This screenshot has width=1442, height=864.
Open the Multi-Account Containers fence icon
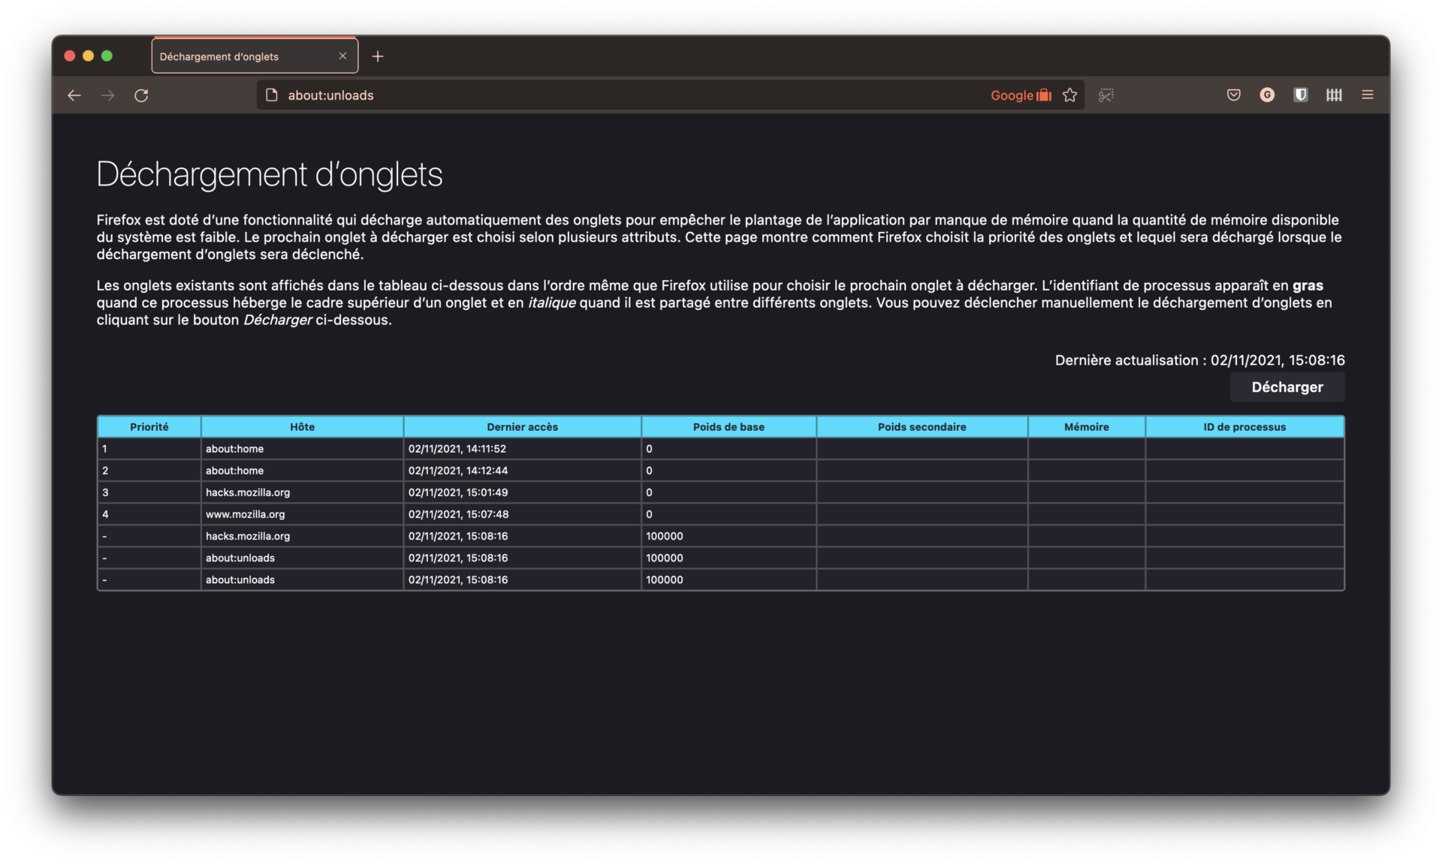tap(1334, 95)
